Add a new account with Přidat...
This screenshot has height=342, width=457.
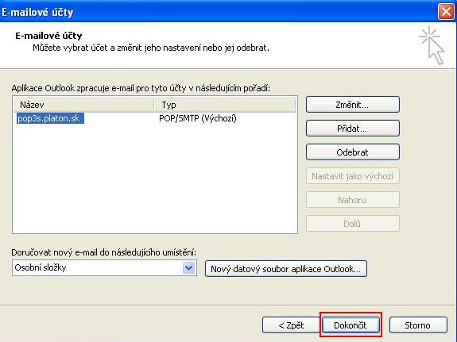353,129
